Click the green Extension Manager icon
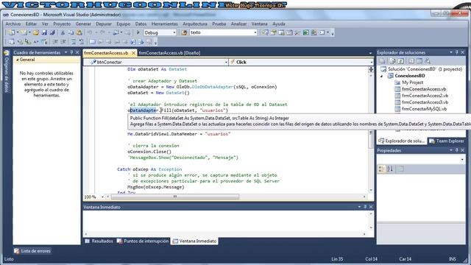The image size is (471, 265). click(306, 32)
